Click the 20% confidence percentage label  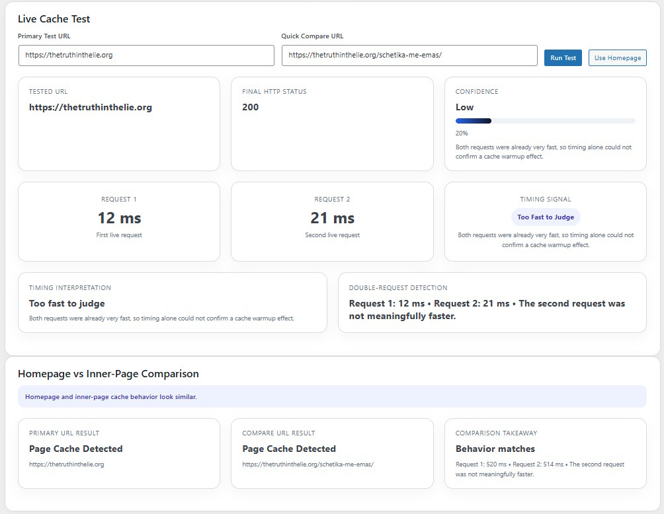(462, 133)
